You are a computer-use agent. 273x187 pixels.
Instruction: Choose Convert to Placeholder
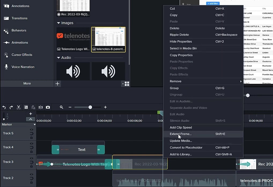tap(203, 148)
